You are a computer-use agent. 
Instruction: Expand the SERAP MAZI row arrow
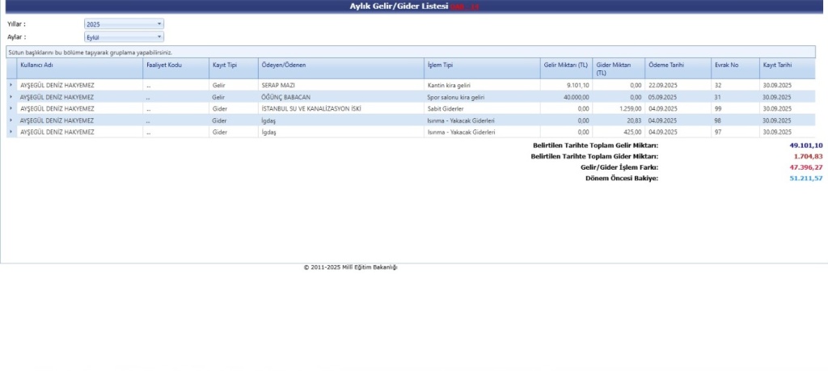pos(11,85)
